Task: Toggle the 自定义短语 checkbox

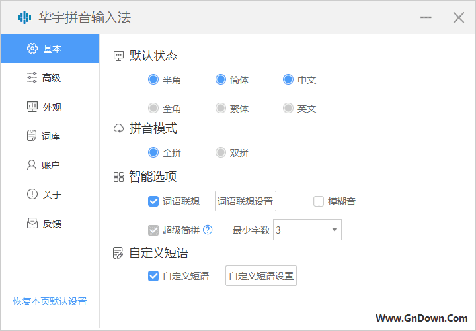Action: click(153, 276)
